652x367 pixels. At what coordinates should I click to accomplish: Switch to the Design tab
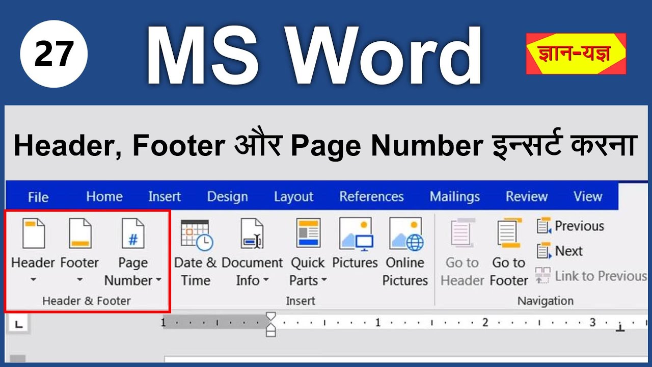click(x=227, y=196)
